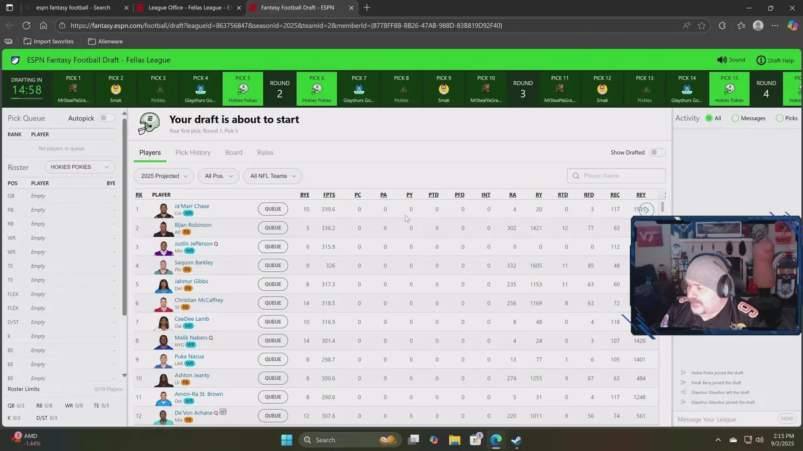
Task: Queue Saquon Barkley
Action: (x=273, y=266)
